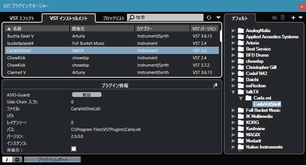The width and height of the screenshot is (306, 165).
Task: Click the trash delete icon in collection panel
Action: [x=283, y=18]
